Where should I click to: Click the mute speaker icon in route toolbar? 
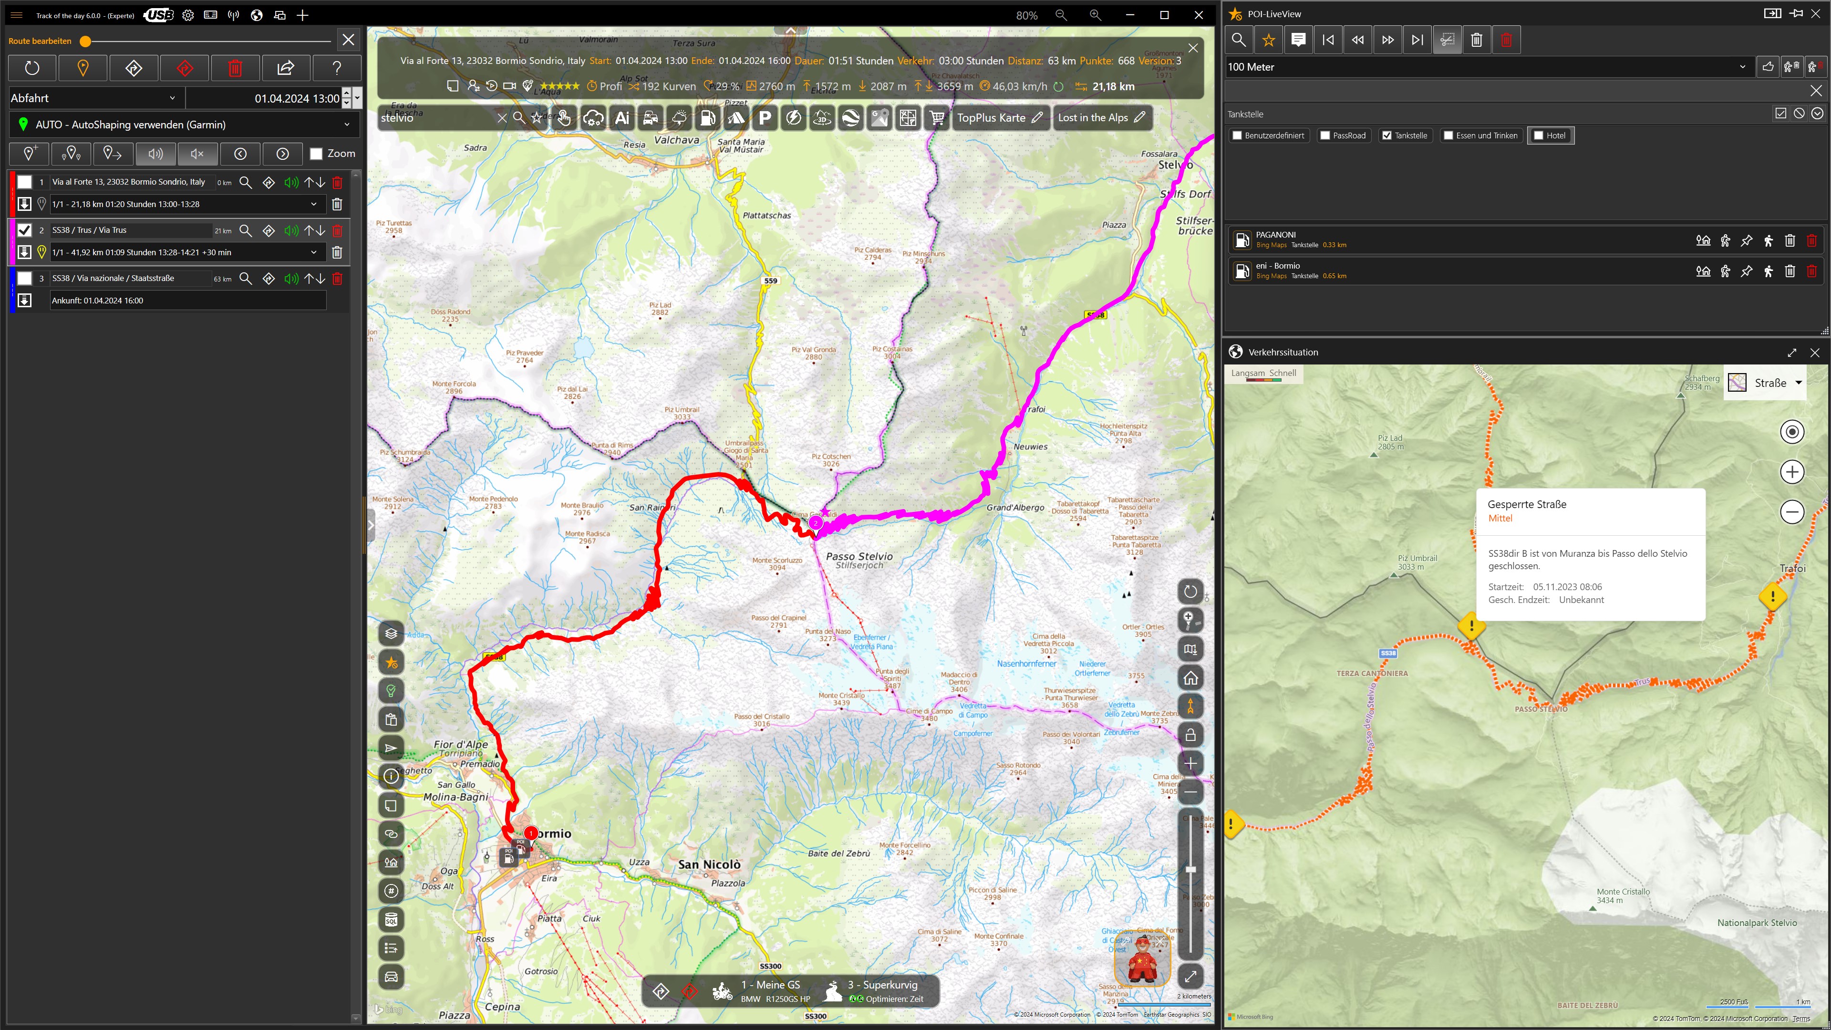(x=197, y=154)
